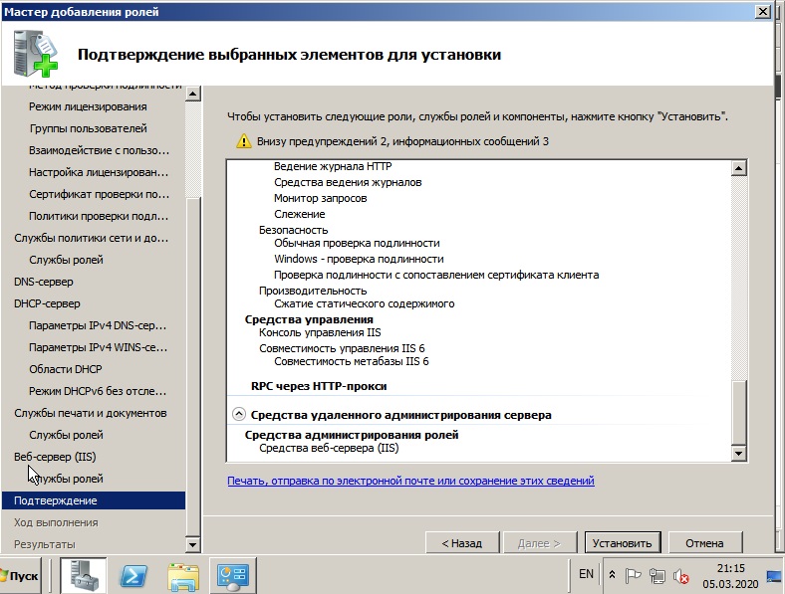Screen dimensions: 785x594
Task: Select Службы печати и документов step
Action: 90,413
